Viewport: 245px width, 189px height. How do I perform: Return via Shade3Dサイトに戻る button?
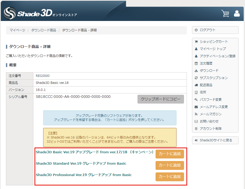(x=215, y=140)
